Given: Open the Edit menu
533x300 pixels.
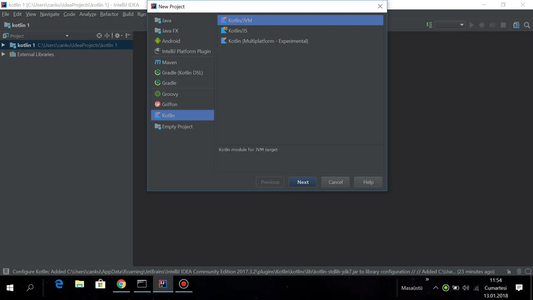Looking at the screenshot, I should [x=17, y=14].
